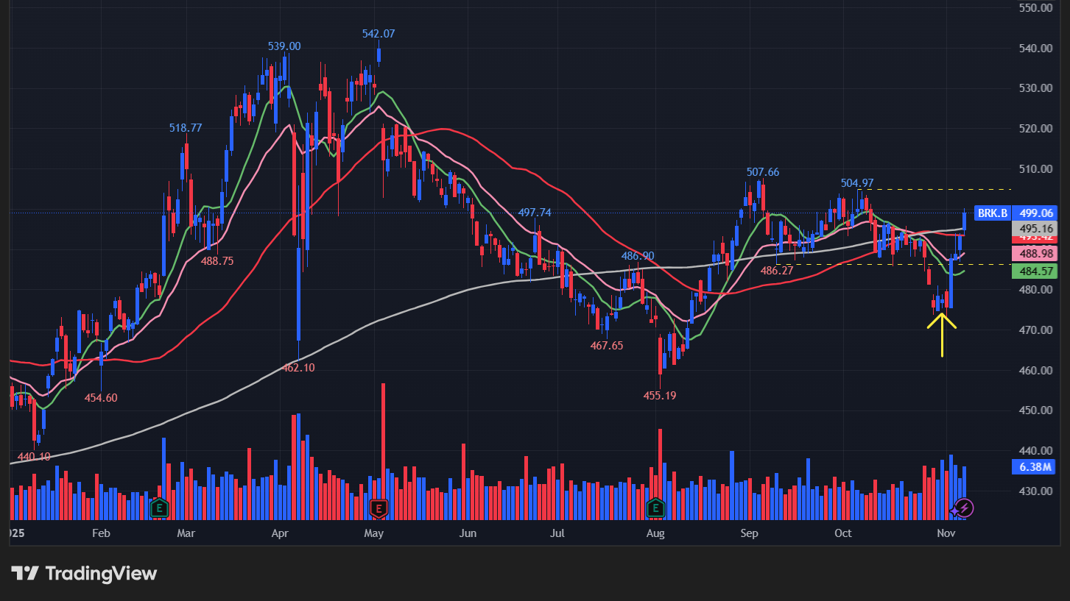Select the BRK.B symbol label

(x=991, y=213)
